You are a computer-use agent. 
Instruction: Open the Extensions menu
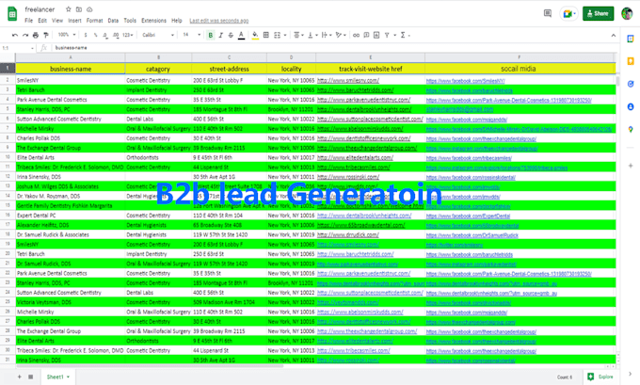coord(153,21)
